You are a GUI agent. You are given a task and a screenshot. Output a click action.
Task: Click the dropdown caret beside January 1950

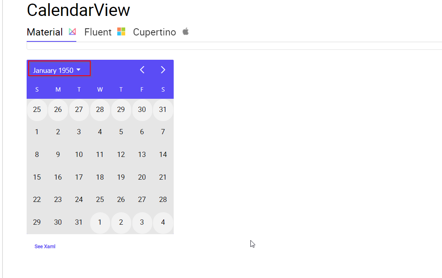click(79, 69)
